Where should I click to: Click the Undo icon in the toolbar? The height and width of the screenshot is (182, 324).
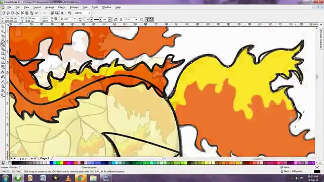click(36, 13)
